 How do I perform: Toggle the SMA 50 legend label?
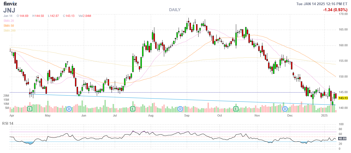click(9, 26)
